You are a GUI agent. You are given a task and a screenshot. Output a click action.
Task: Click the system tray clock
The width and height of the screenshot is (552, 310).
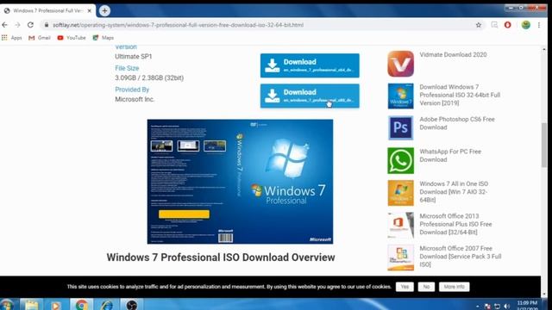527,305
